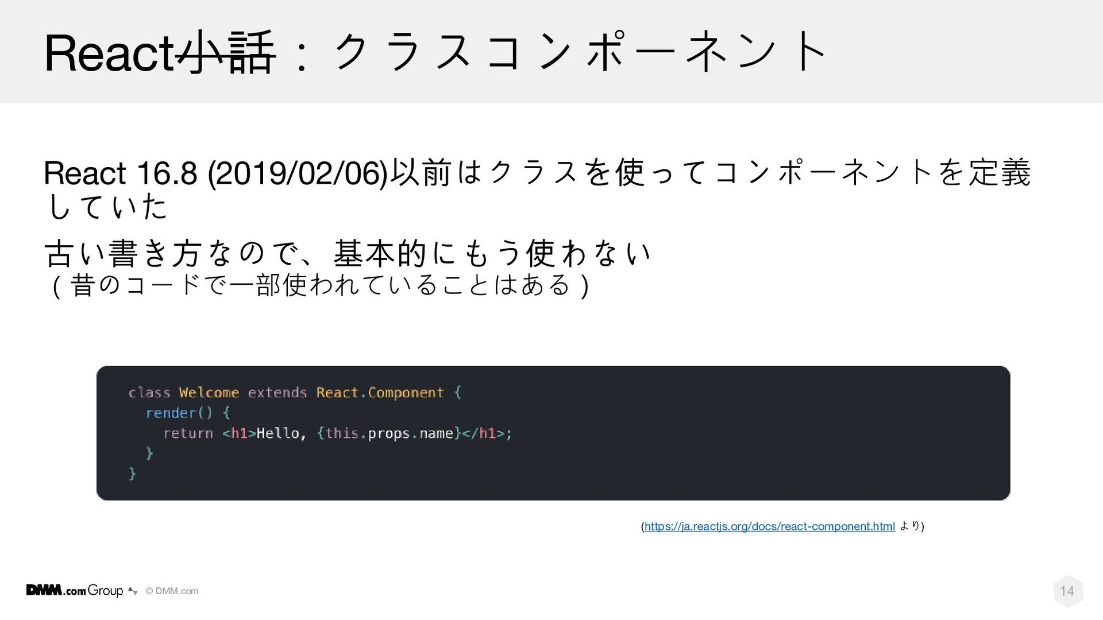Click the 'return <h1>Hello, {this.props.name}</h1>;' line
The image size is (1103, 620).
[338, 433]
